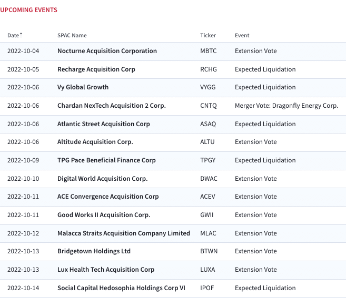Open TPG Pace Beneficial Finance Corp
The height and width of the screenshot is (298, 346).
point(106,160)
